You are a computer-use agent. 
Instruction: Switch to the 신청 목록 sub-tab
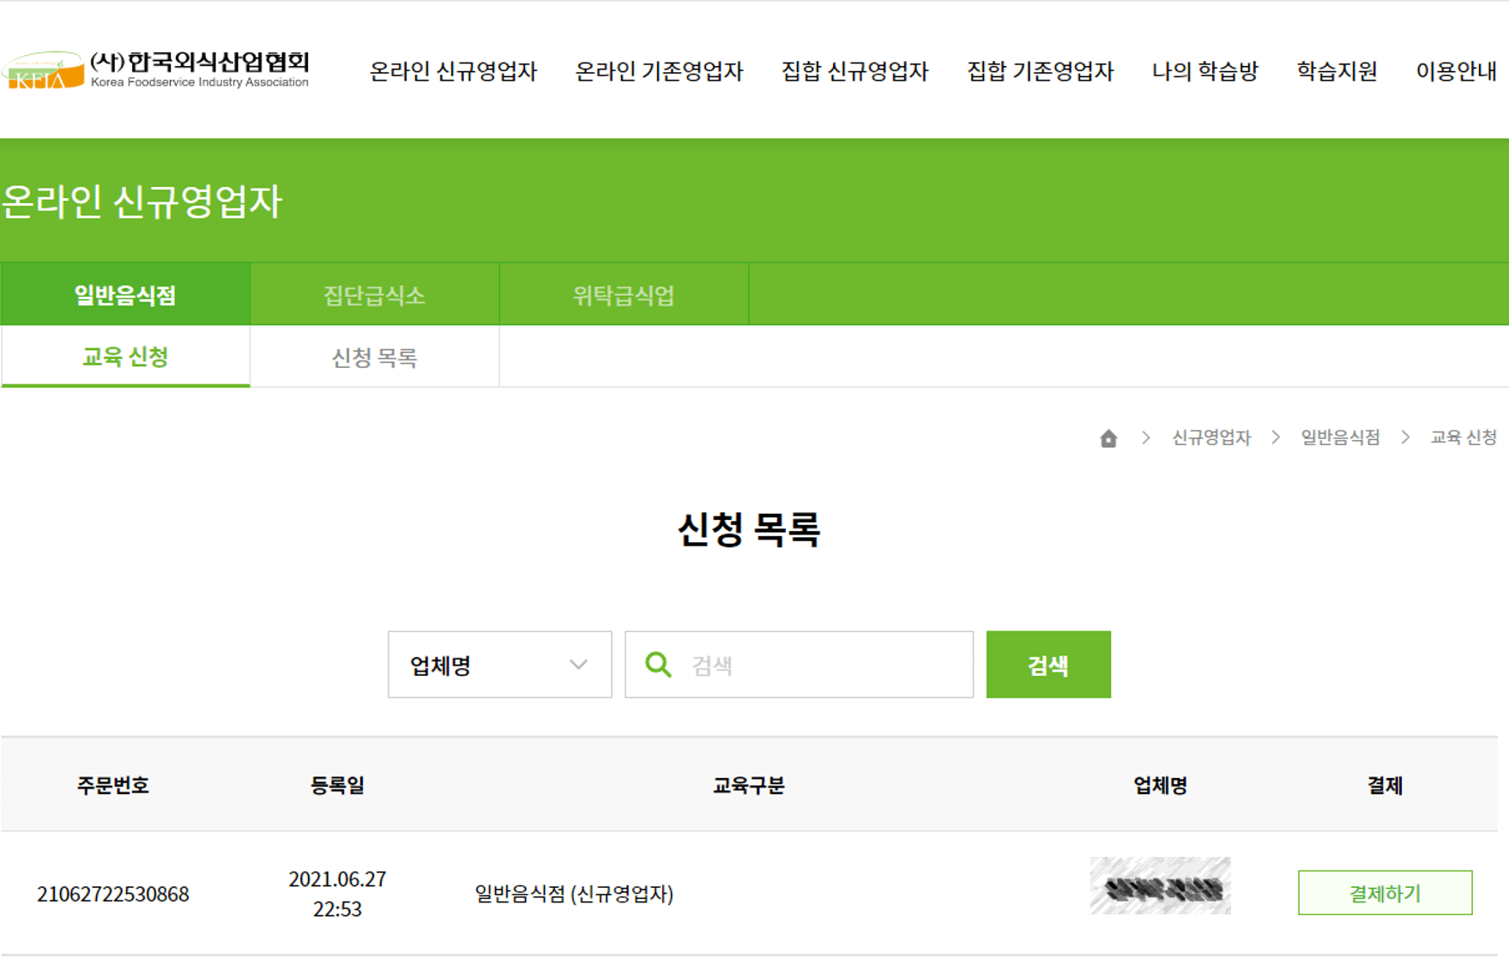pos(374,357)
